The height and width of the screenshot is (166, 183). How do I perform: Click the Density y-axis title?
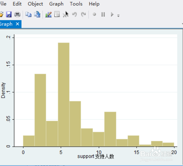pyautogui.click(x=3, y=90)
